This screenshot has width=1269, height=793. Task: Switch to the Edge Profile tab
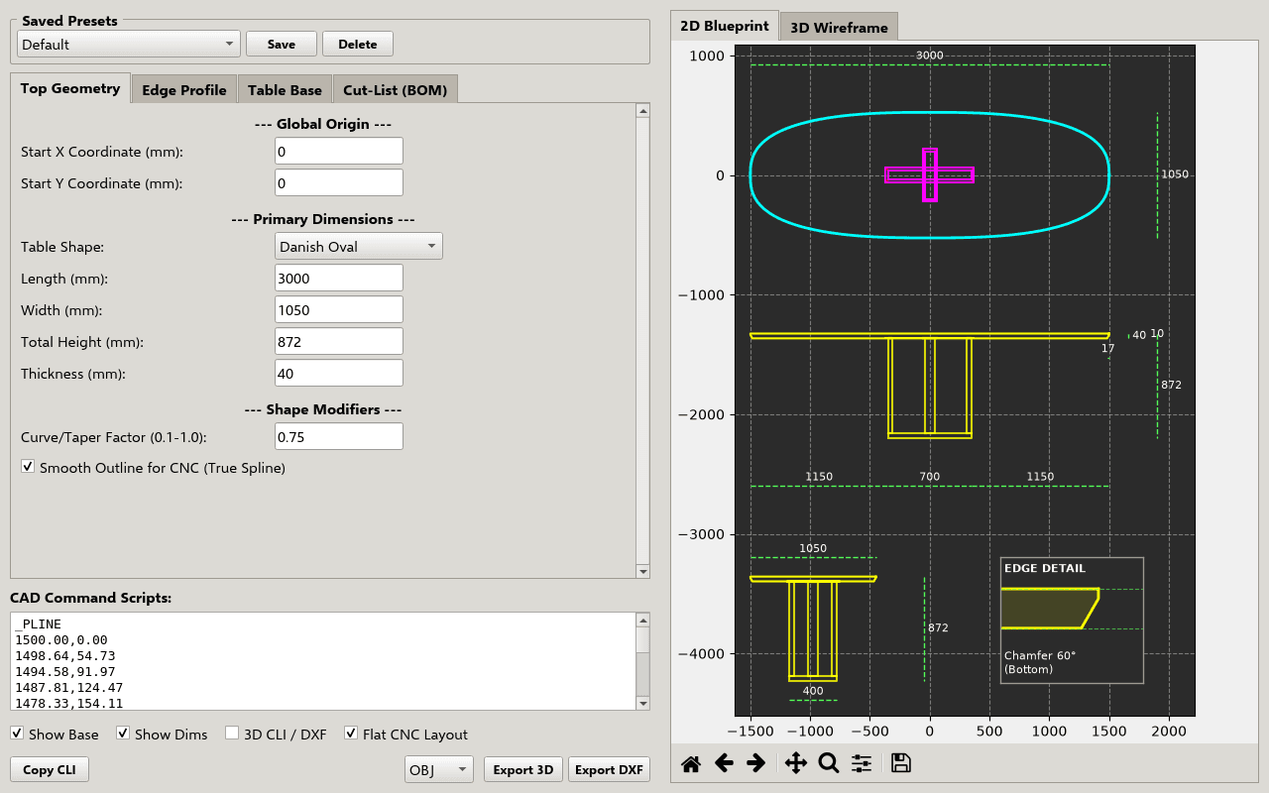click(x=184, y=89)
